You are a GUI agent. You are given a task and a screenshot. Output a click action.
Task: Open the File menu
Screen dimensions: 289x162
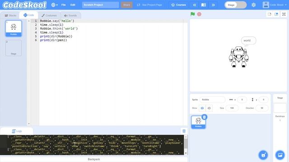click(x=63, y=5)
